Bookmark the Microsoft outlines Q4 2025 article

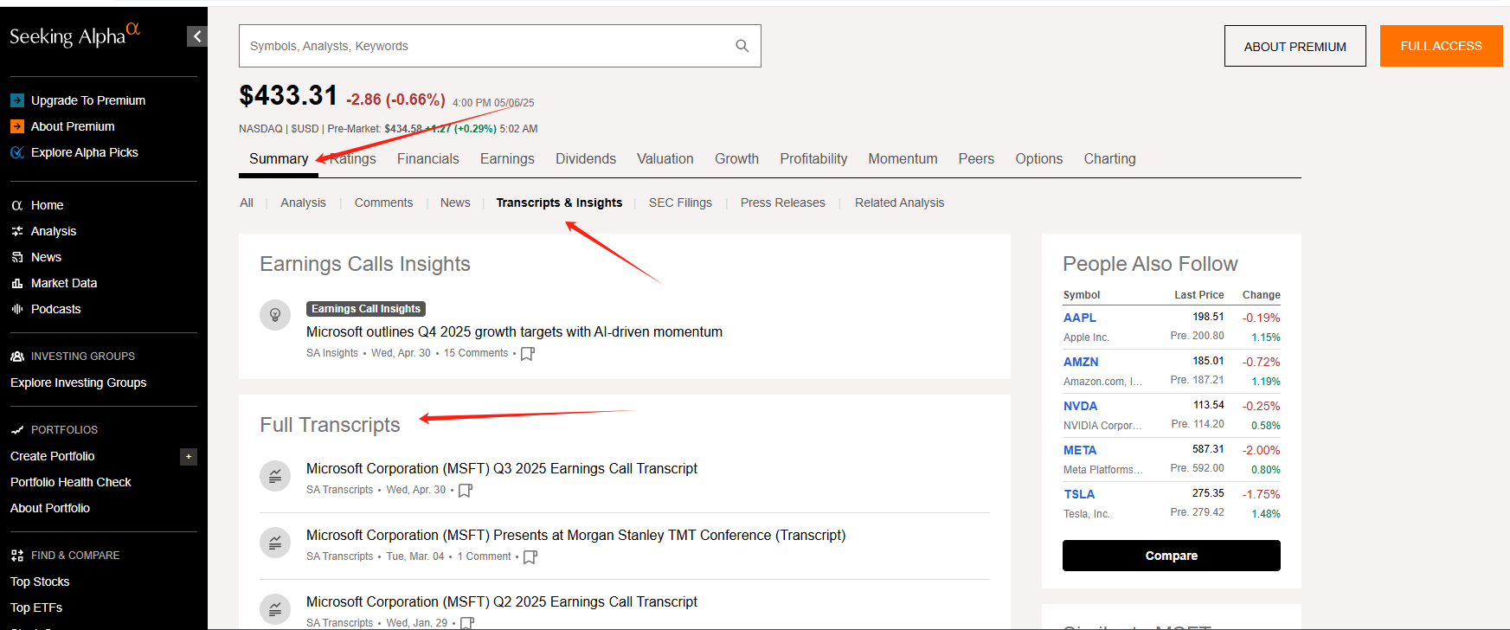[528, 354]
